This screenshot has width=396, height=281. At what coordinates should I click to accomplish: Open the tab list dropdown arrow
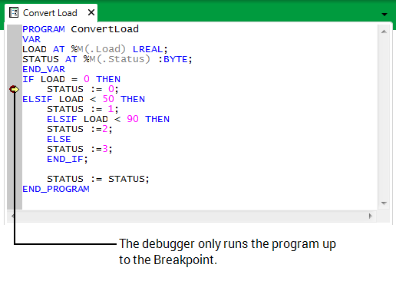coord(384,15)
